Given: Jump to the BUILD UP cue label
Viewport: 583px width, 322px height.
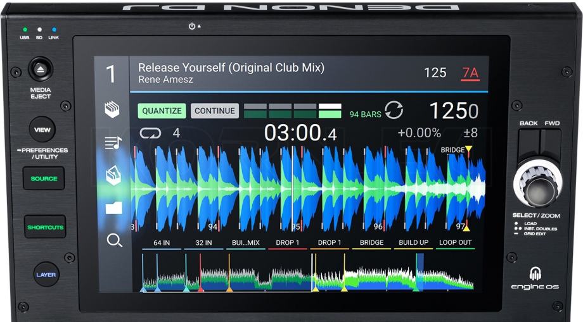Looking at the screenshot, I should click(x=413, y=243).
